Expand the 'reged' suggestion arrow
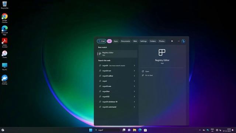The image size is (236, 133). pos(134,81)
